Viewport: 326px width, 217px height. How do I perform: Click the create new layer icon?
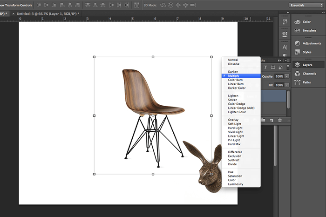tap(272, 120)
